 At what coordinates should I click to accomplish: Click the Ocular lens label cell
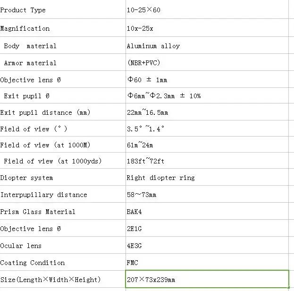(63, 245)
